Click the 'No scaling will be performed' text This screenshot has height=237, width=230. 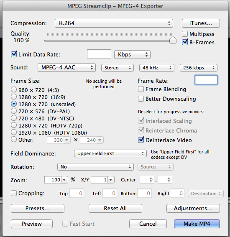click(104, 84)
